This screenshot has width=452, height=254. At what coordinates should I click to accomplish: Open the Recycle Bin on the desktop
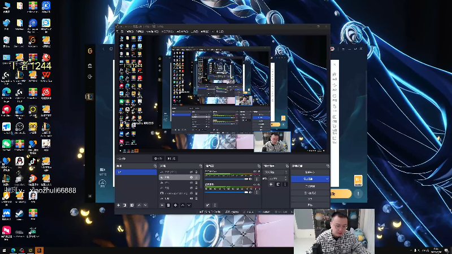point(6,40)
